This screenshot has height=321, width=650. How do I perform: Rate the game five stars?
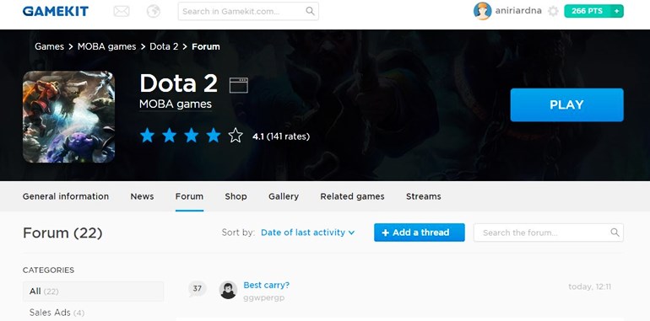[x=236, y=136]
